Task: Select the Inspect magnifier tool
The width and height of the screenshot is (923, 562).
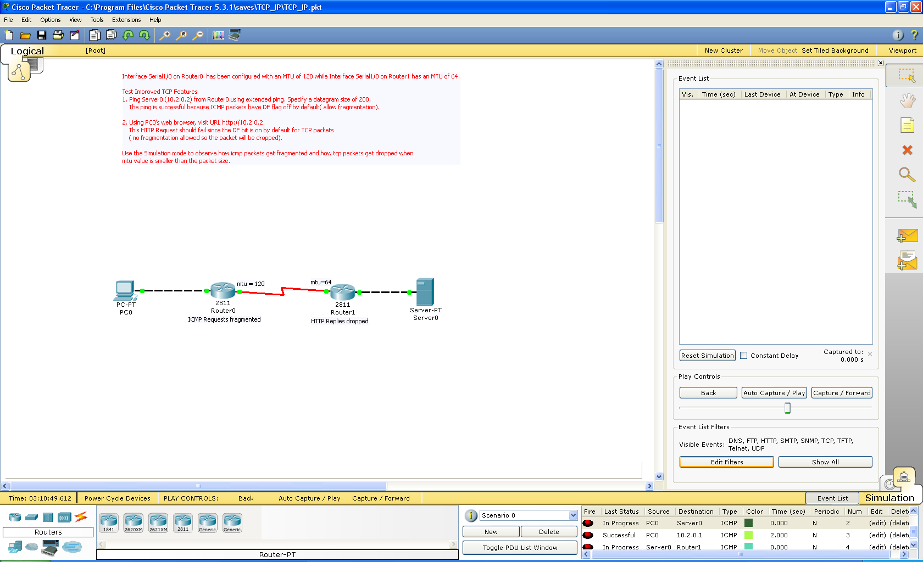Action: pyautogui.click(x=907, y=175)
